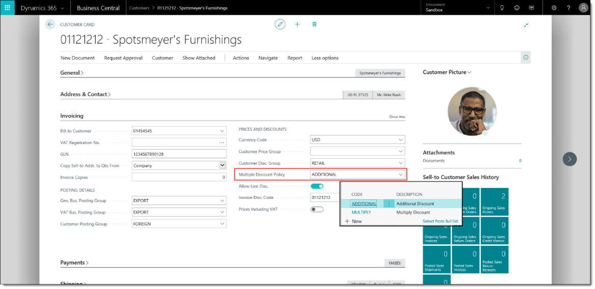The width and height of the screenshot is (595, 289).
Task: Click New in the lookup list
Action: click(353, 221)
